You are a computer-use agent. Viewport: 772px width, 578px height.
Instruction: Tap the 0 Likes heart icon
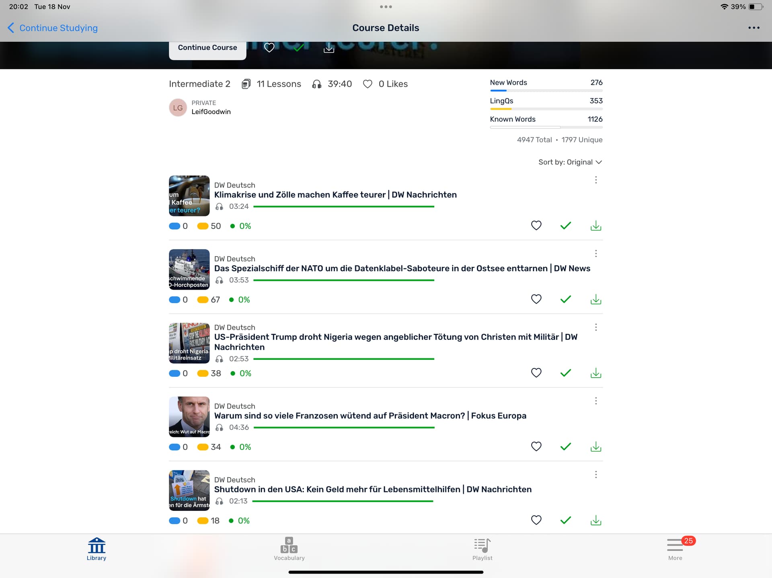click(x=367, y=84)
